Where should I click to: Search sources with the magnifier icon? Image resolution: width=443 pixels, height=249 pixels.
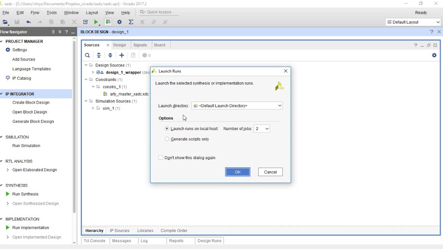coord(88,55)
